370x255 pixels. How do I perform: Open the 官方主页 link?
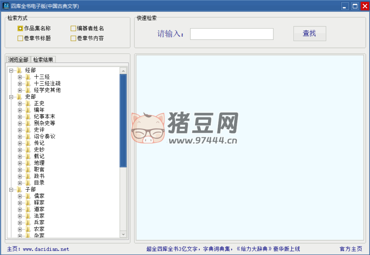point(351,249)
